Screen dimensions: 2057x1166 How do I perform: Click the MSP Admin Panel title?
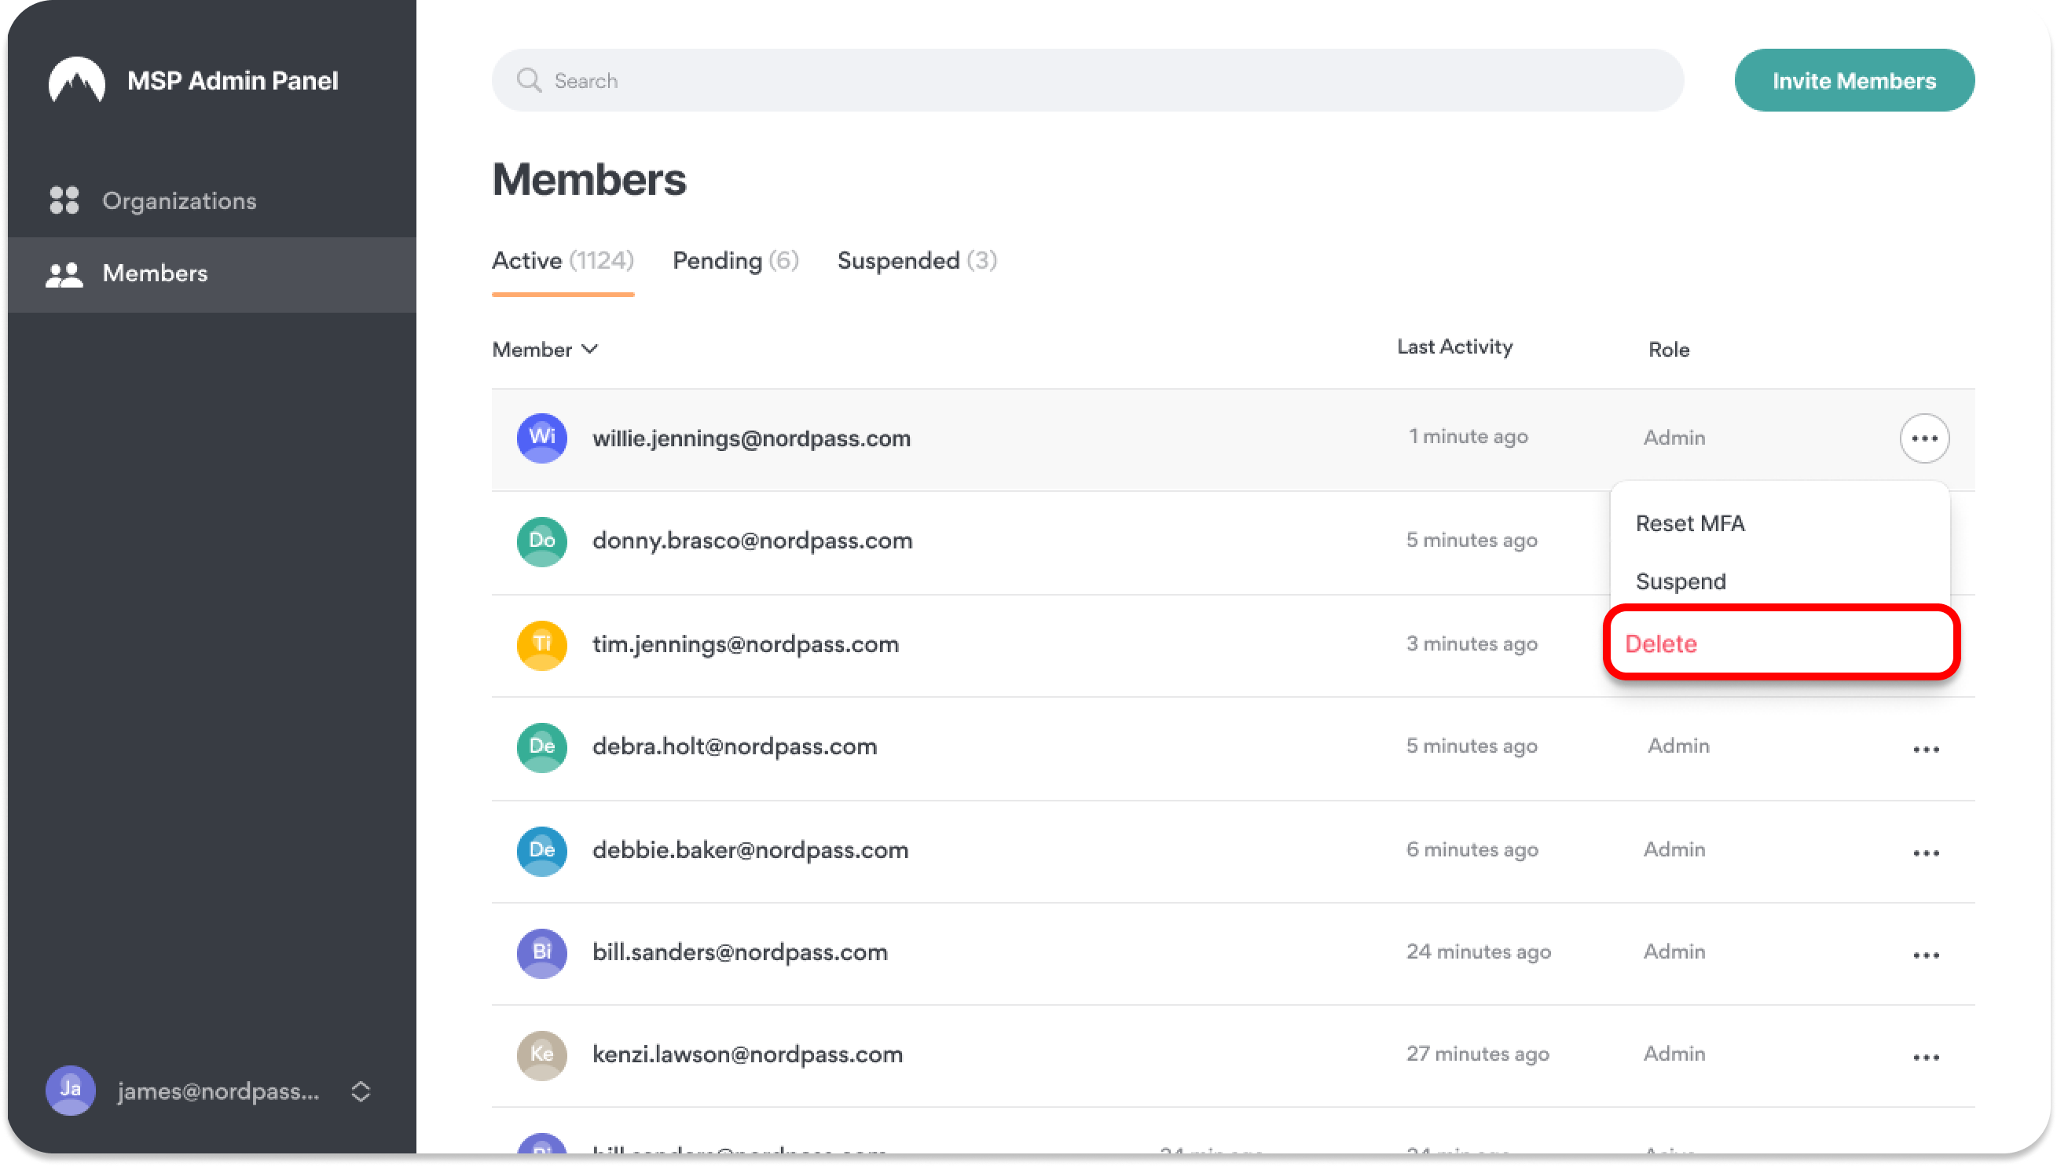[x=233, y=80]
